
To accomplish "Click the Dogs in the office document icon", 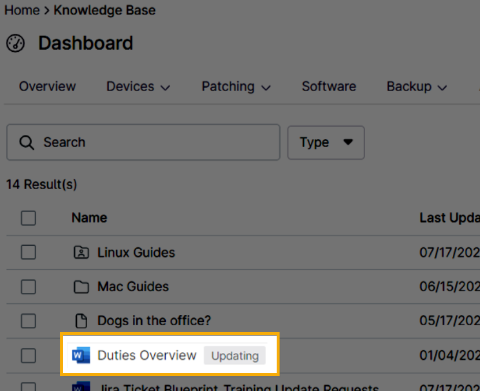I will click(x=81, y=321).
